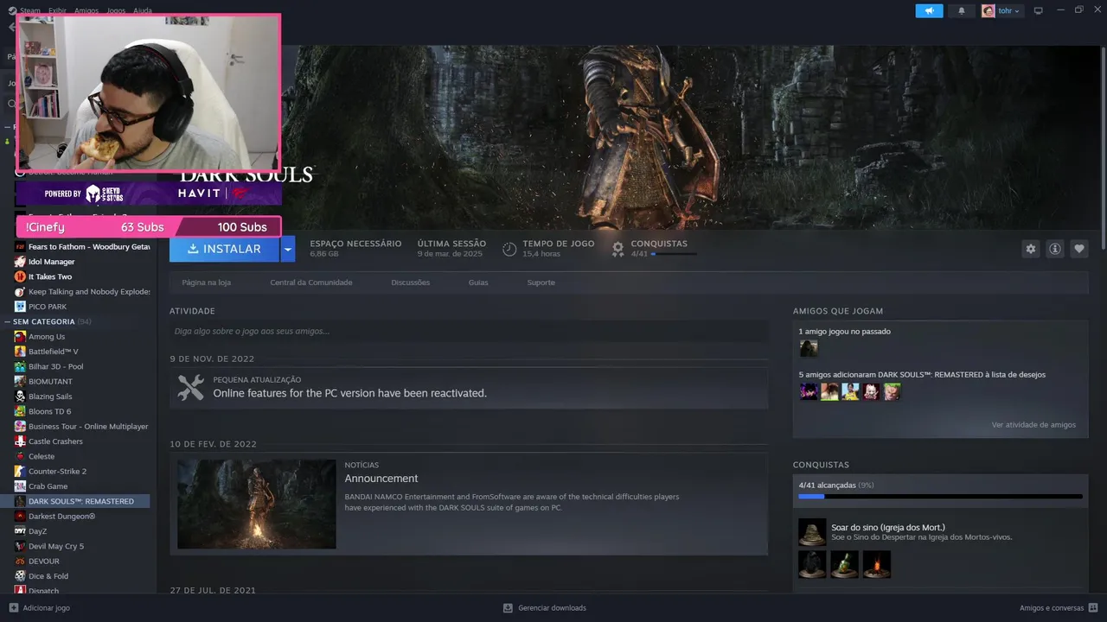Open avatar of friend who played previously
This screenshot has height=622, width=1107.
pyautogui.click(x=809, y=348)
